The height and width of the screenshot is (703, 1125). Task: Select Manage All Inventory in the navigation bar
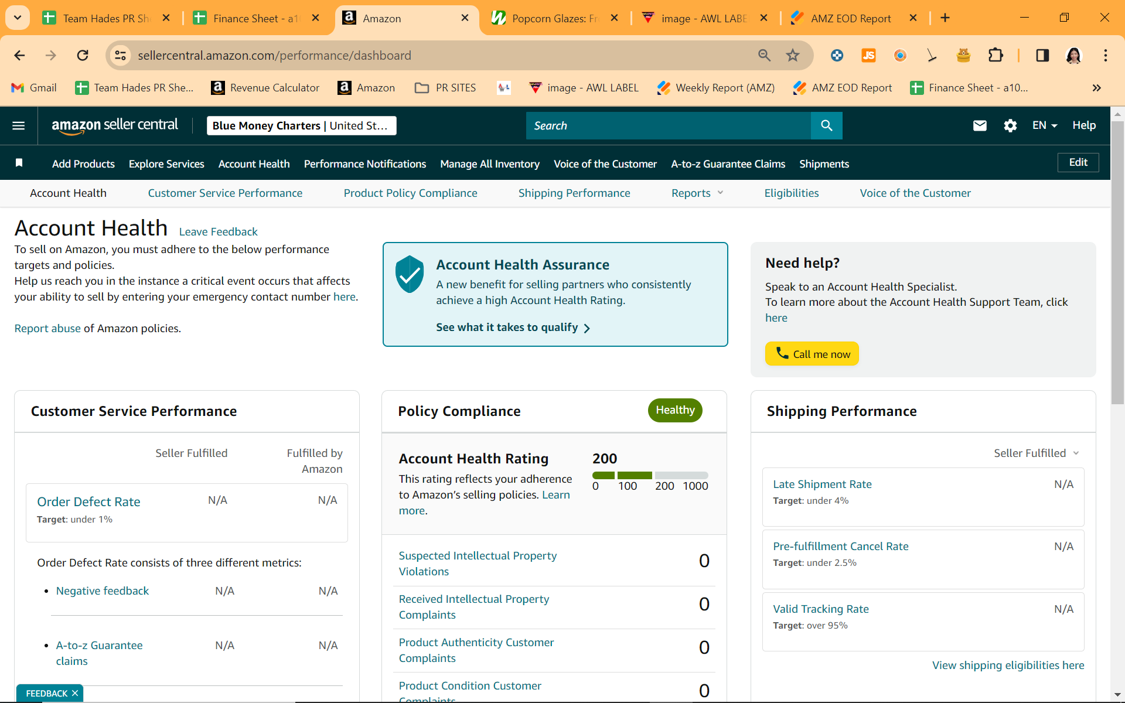coord(490,164)
